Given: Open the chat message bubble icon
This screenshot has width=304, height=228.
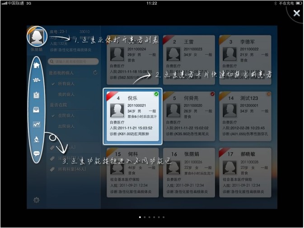Looking at the screenshot, I should point(37,154).
